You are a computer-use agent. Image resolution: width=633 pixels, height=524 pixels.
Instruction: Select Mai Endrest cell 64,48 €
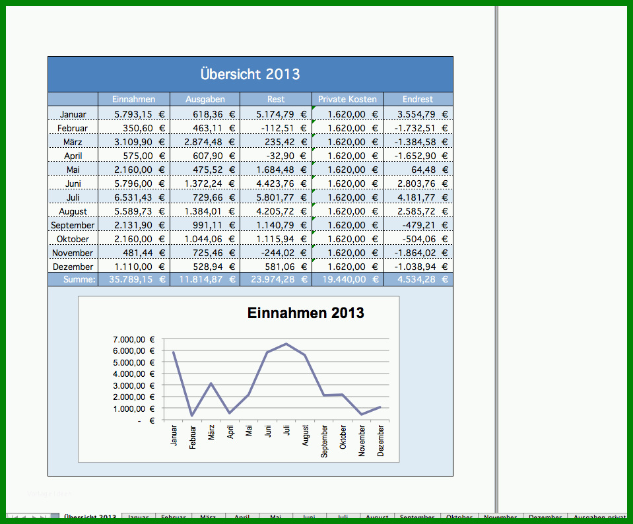click(x=418, y=170)
